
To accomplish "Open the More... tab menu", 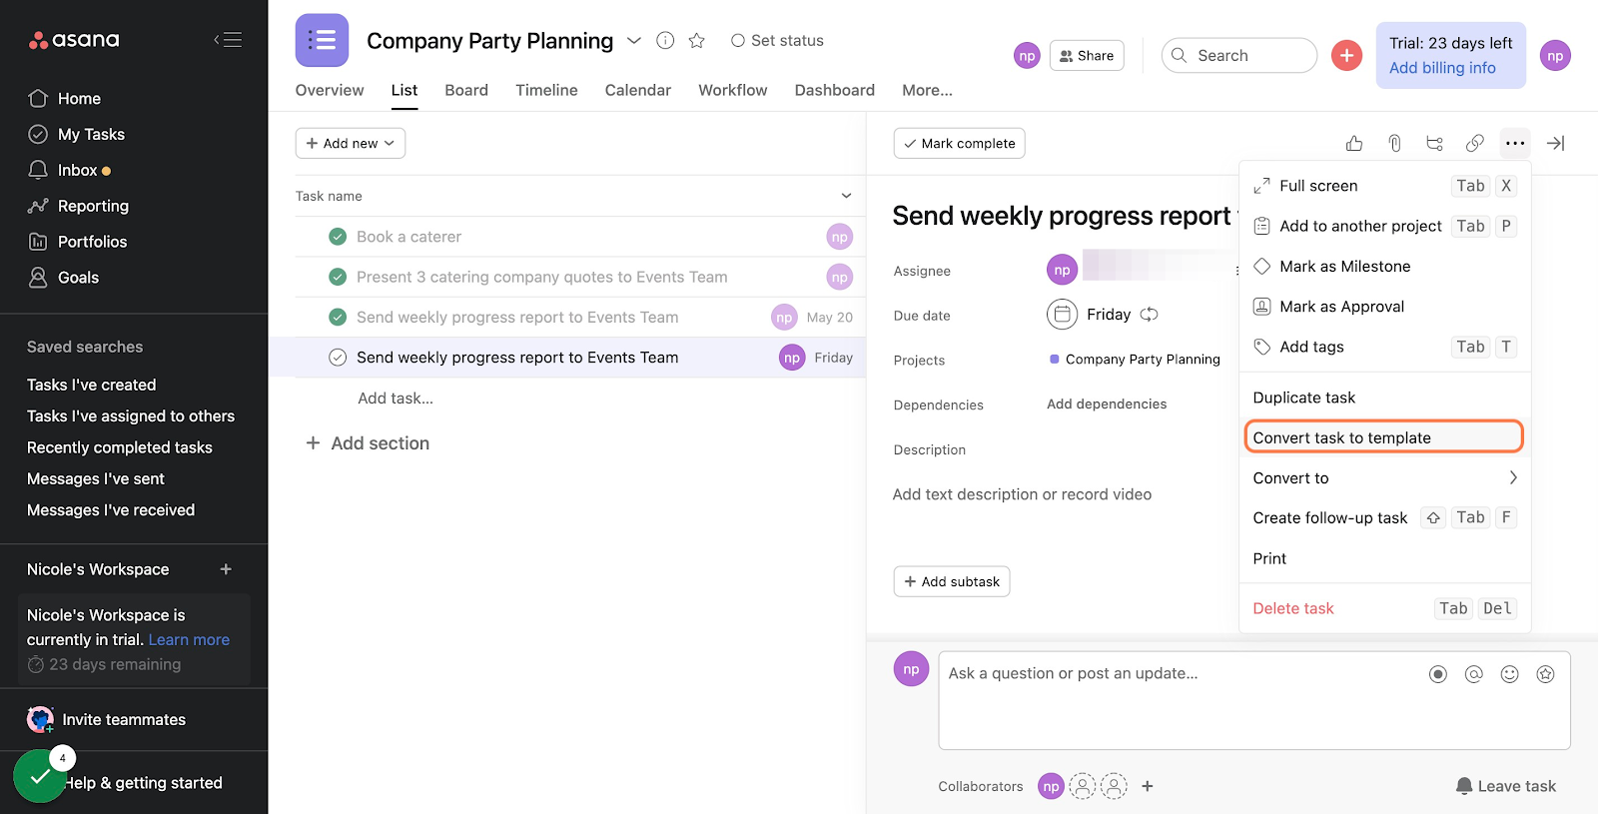I will click(x=927, y=90).
